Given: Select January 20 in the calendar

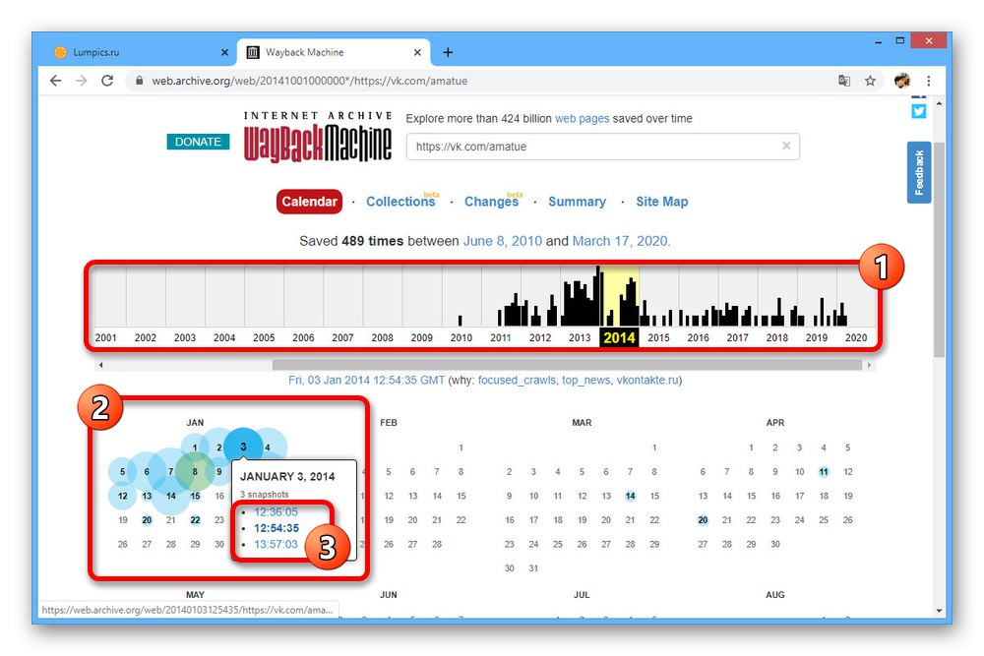Looking at the screenshot, I should 147,520.
